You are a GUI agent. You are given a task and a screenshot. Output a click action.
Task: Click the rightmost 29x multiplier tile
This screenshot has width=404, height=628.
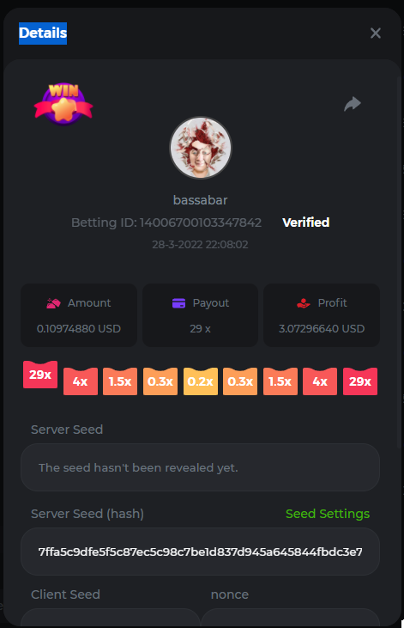(x=360, y=381)
